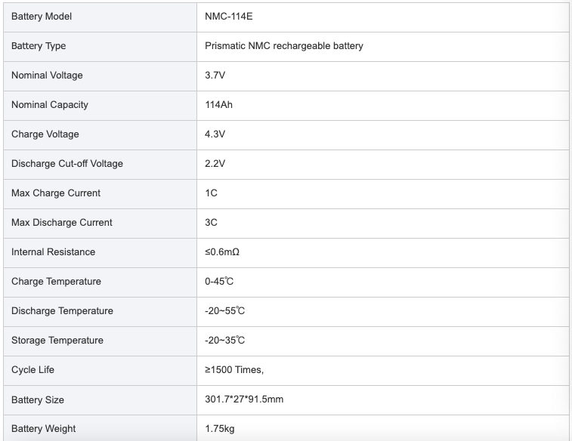Viewport: 572px width, 441px height.
Task: Select the NMC-114E model value
Action: pos(228,17)
